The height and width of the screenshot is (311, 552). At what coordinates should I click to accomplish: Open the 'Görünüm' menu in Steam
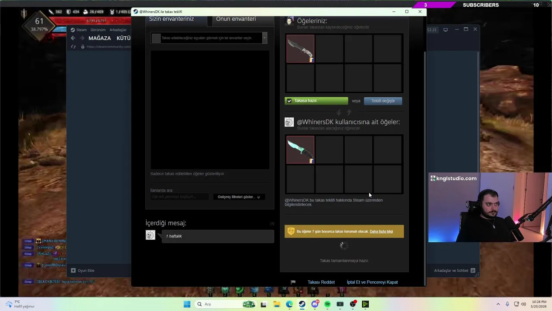coord(98,30)
